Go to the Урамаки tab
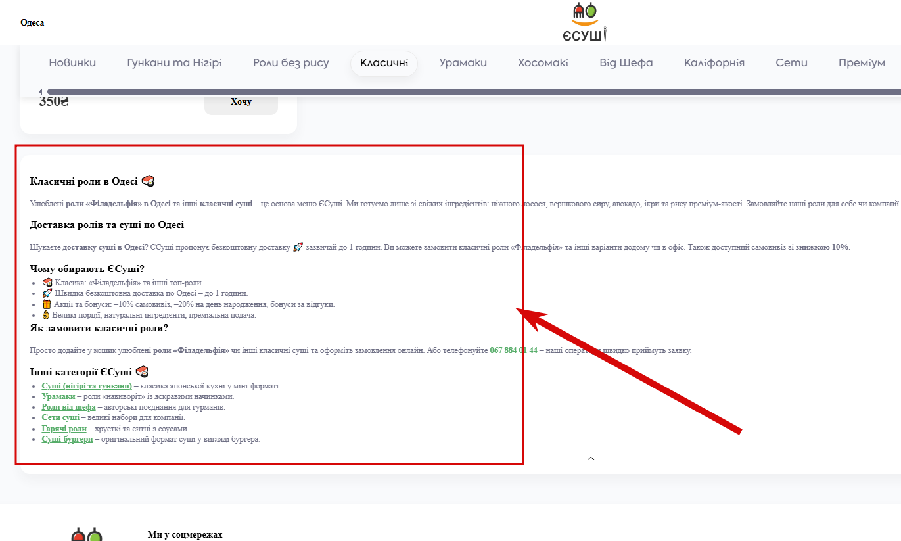Viewport: 901px width, 541px height. (x=463, y=63)
